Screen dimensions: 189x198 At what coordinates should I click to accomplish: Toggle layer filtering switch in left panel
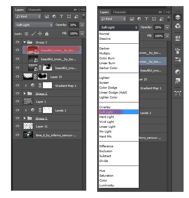click(83, 16)
